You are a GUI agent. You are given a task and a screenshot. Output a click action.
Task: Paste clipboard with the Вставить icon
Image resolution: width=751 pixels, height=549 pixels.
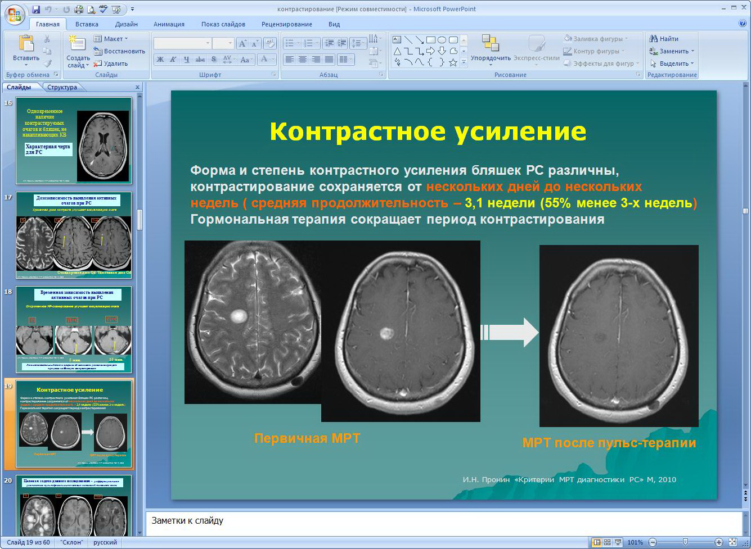(26, 43)
